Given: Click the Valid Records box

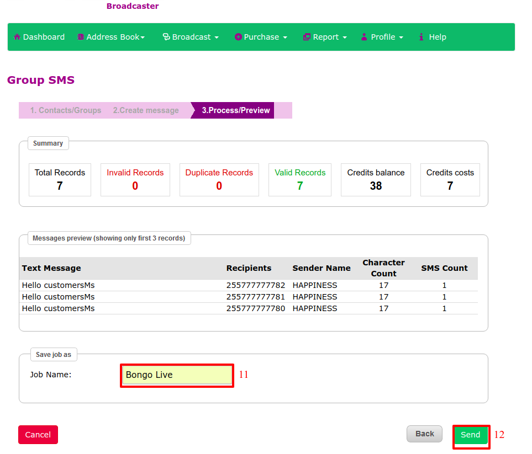Looking at the screenshot, I should coord(300,180).
